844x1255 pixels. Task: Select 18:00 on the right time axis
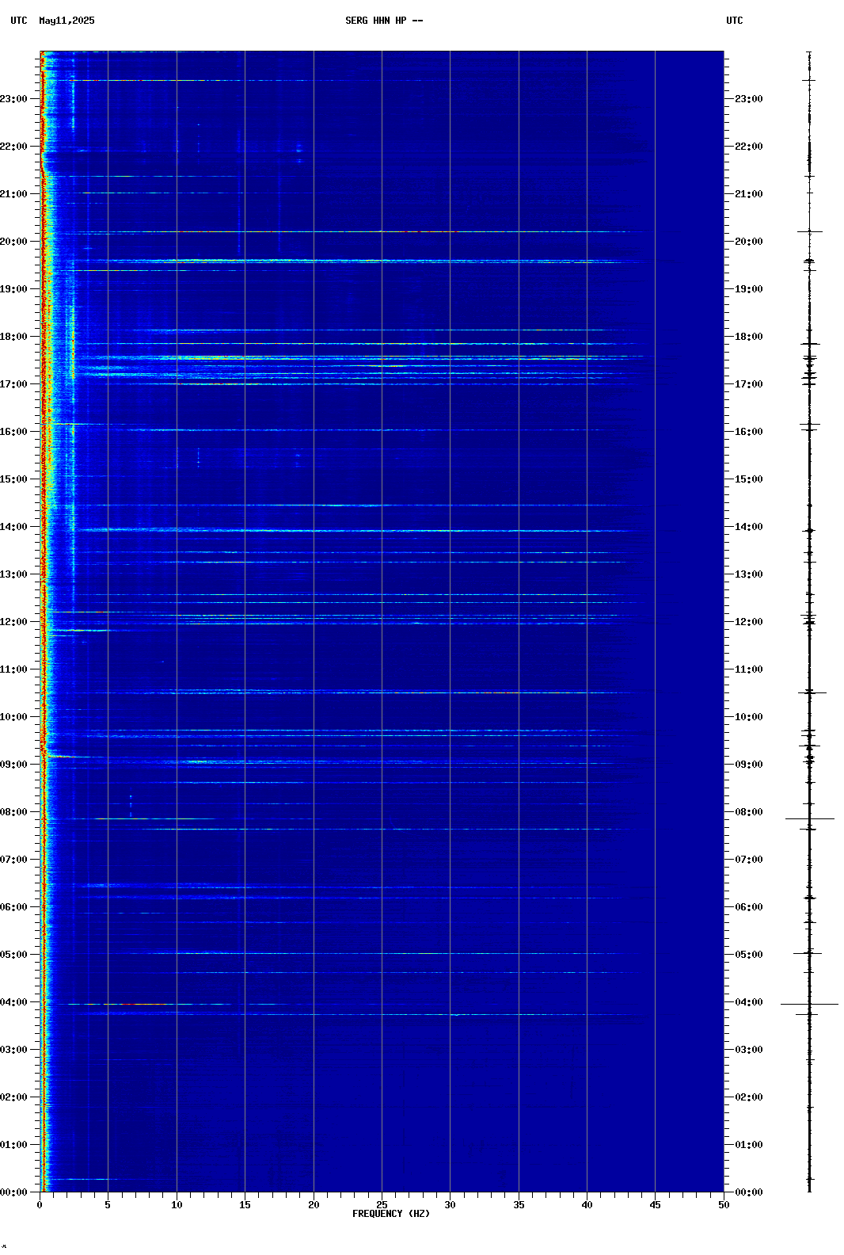pos(749,337)
